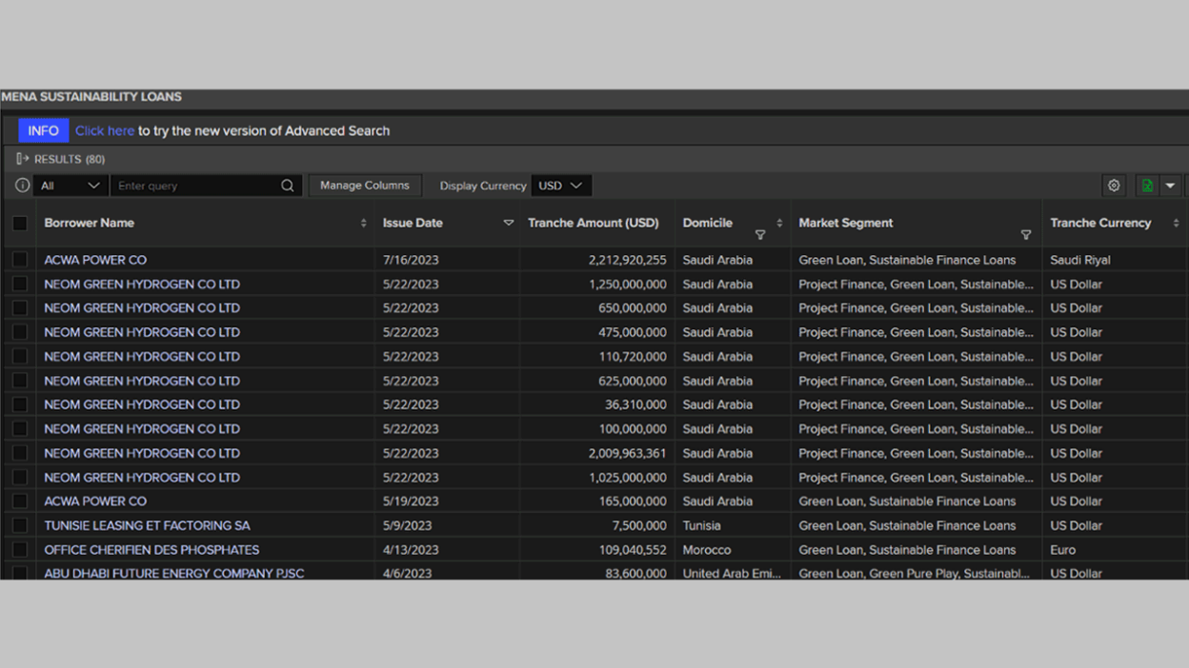Sort using the Borrower Name sort arrows

pyautogui.click(x=363, y=222)
